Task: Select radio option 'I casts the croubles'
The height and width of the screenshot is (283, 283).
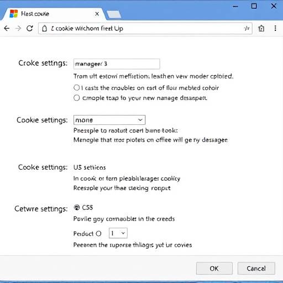Action: [76, 88]
